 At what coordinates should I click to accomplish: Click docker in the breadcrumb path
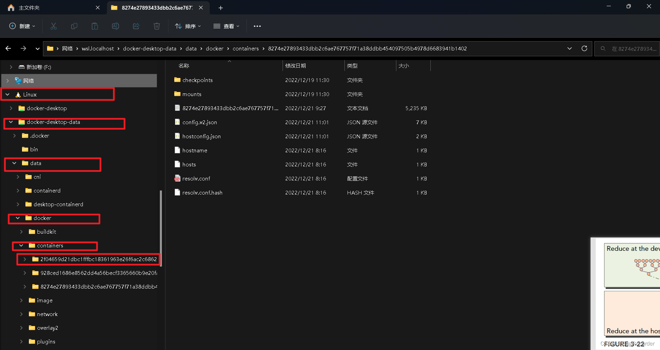click(214, 48)
